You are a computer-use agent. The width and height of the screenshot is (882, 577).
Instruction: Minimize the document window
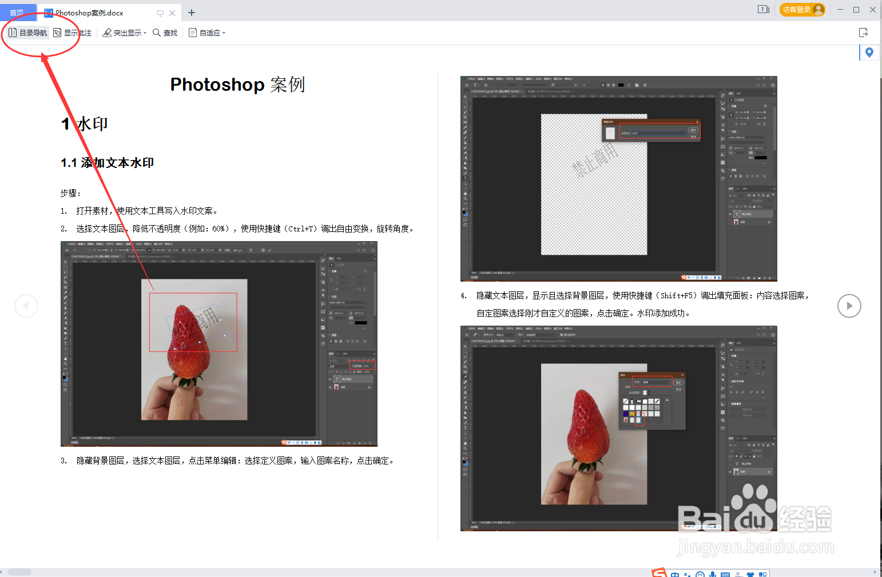(840, 9)
